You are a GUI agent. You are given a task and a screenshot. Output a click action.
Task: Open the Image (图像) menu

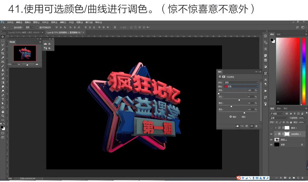coord(28,22)
